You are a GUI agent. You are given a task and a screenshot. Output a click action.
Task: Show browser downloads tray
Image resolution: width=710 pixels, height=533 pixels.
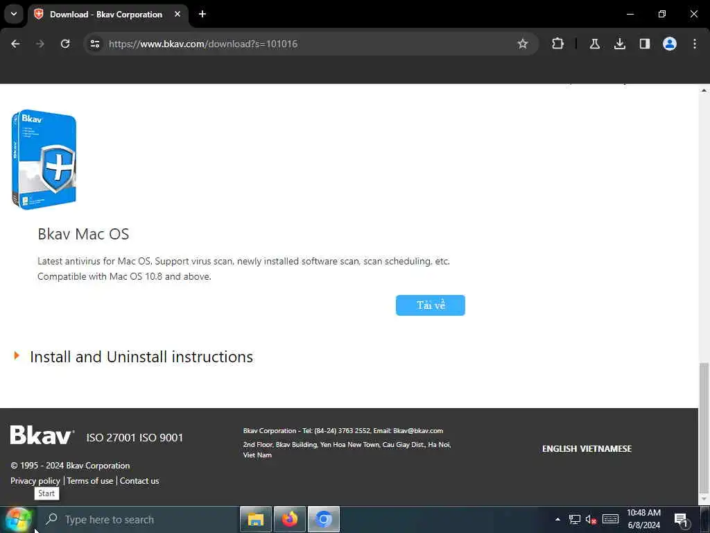[x=619, y=44]
